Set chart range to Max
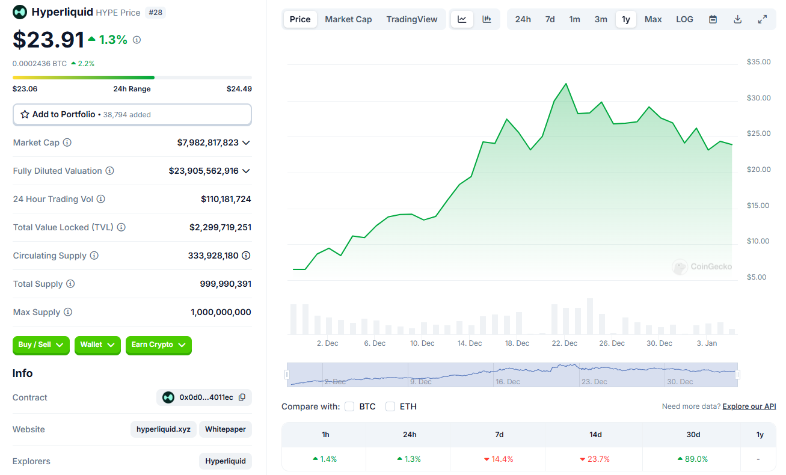 (653, 19)
